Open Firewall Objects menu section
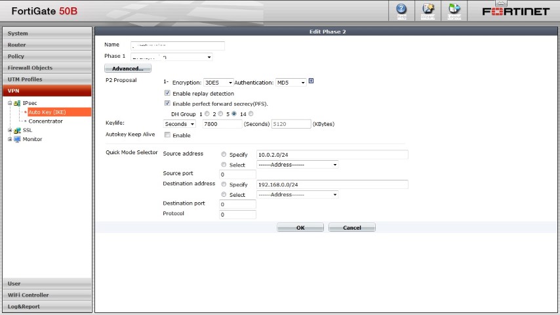Viewport: 560px width, 315px height. point(47,68)
